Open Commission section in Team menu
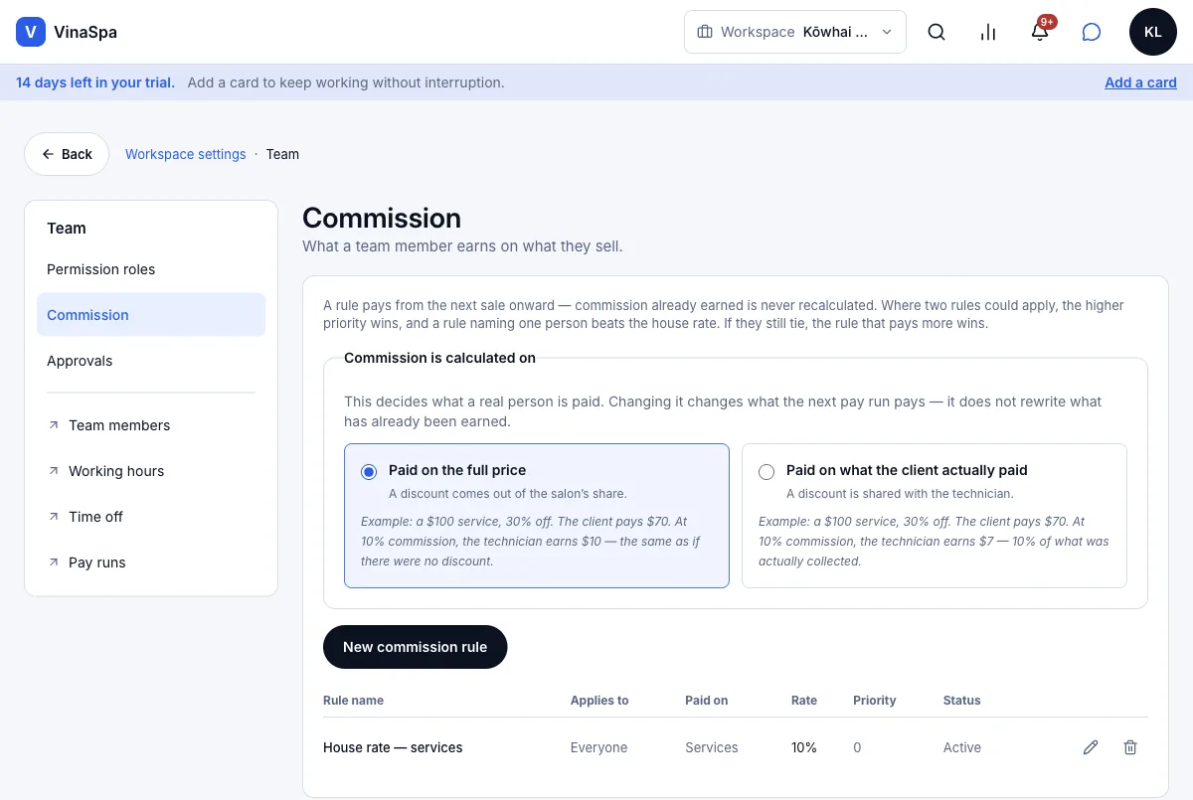Screen dimensions: 1193x800 tap(151, 315)
